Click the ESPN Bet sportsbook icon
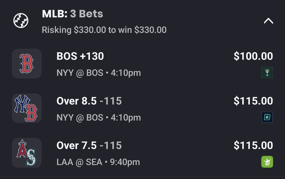Screen dimensions: 285x179 tap(267, 117)
